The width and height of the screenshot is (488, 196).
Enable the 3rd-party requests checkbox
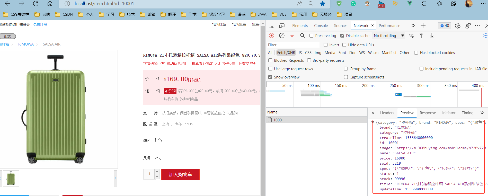tap(309, 60)
